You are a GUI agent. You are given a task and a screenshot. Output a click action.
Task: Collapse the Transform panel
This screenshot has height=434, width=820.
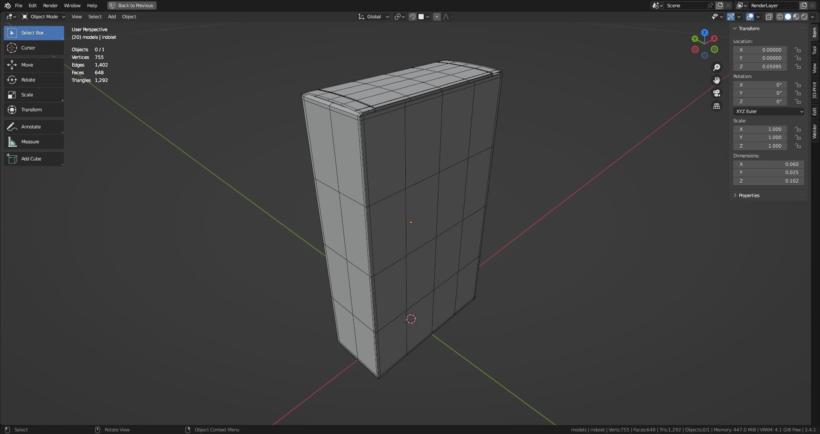[735, 29]
